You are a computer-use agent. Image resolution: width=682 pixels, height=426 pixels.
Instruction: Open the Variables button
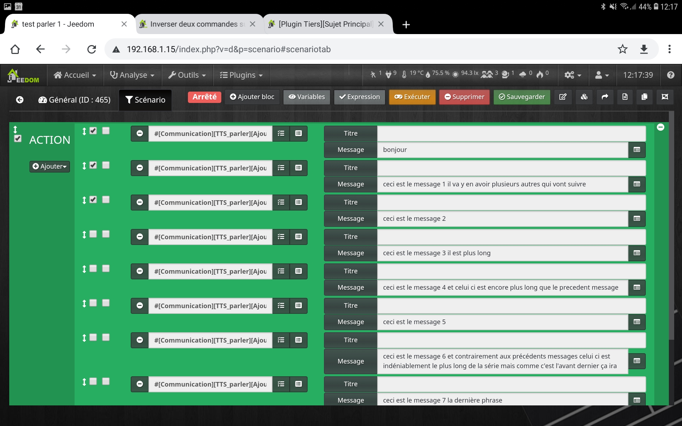307,97
